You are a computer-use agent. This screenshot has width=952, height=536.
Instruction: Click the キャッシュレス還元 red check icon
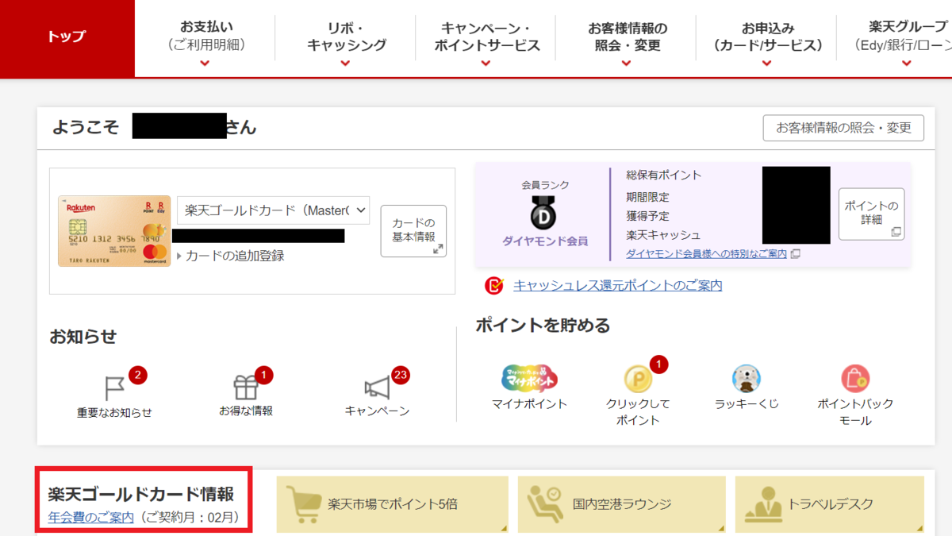coord(495,285)
